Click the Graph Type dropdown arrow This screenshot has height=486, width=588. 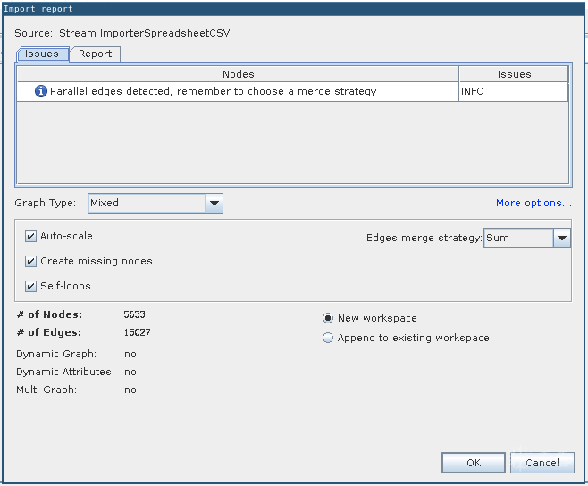tap(214, 203)
